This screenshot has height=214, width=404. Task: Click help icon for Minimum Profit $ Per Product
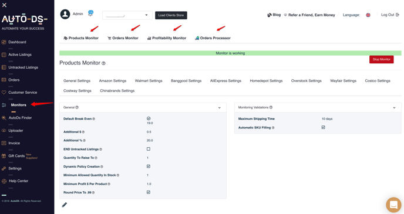pyautogui.click(x=109, y=184)
